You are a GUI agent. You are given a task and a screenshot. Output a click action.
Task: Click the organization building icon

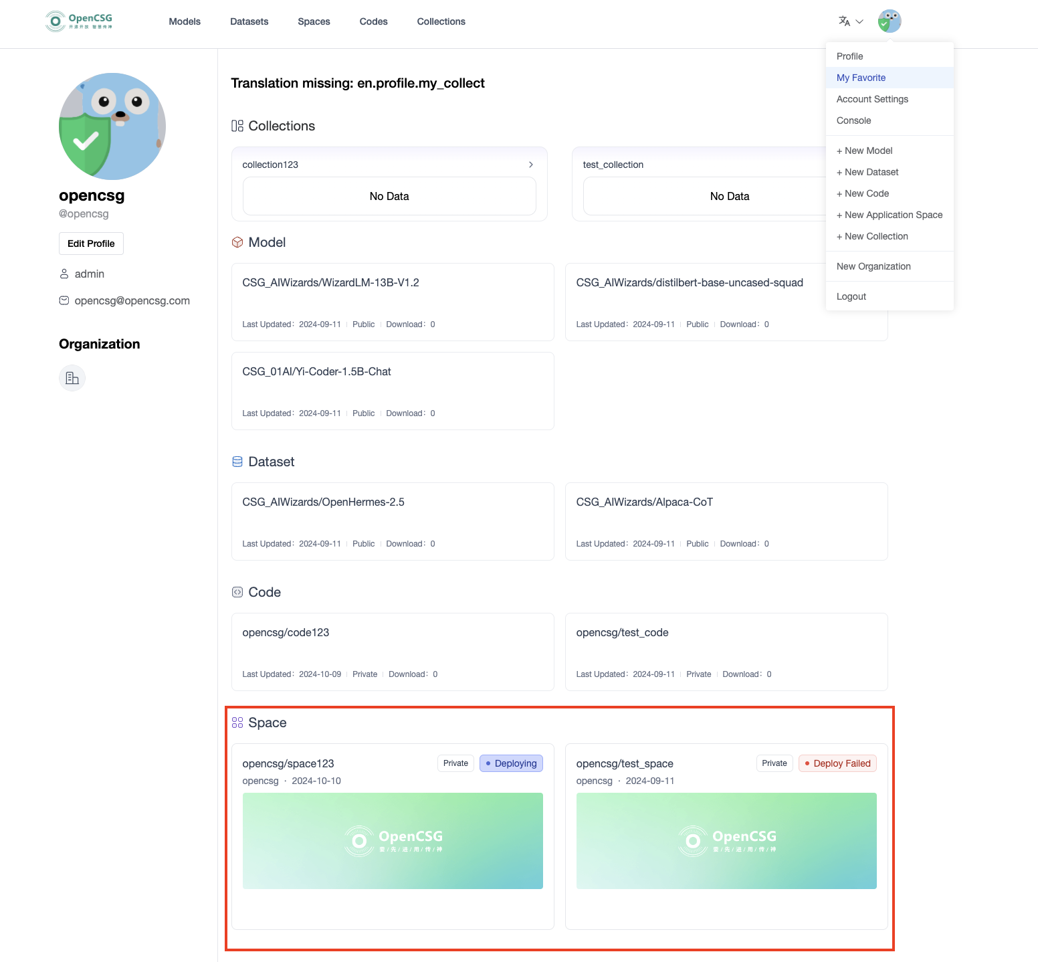tap(72, 378)
